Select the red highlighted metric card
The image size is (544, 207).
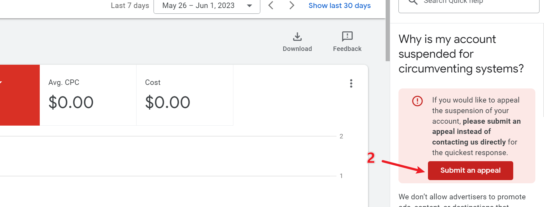20,95
